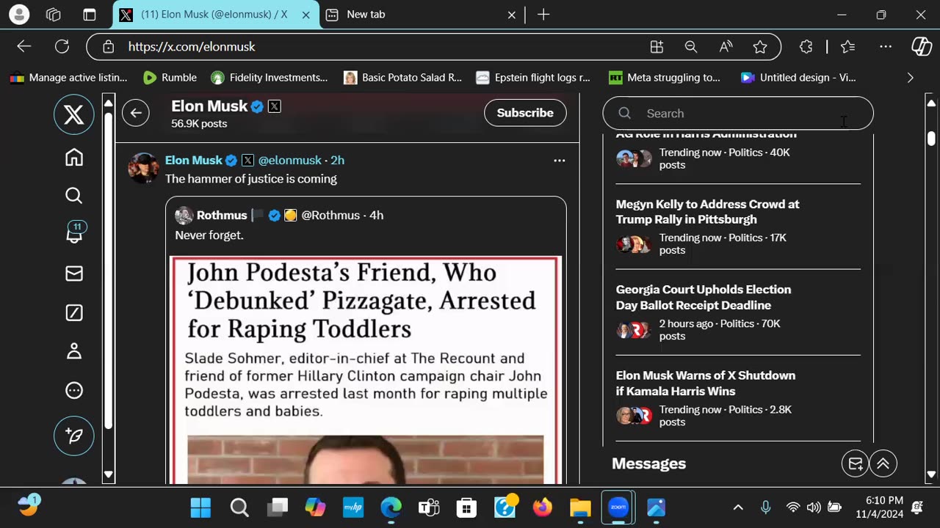Open the quoted Podesta article image

366,370
